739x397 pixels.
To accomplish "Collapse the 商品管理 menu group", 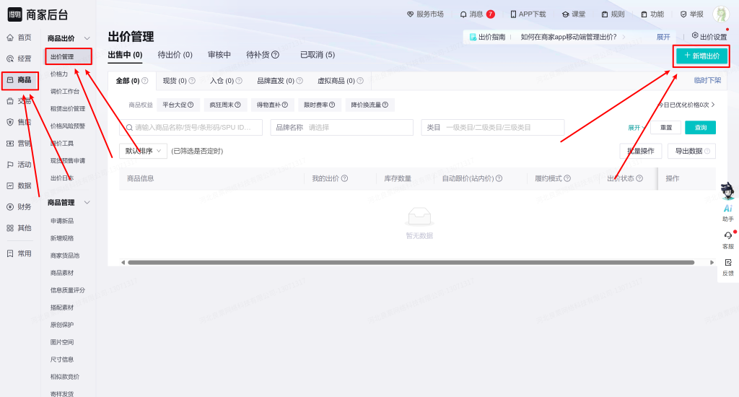I will pos(87,202).
